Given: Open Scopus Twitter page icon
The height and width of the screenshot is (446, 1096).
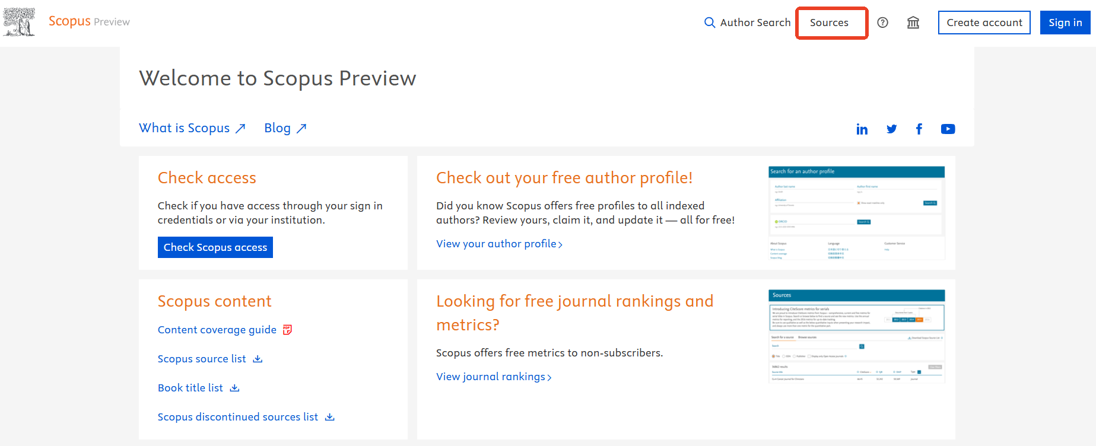Looking at the screenshot, I should pos(891,129).
